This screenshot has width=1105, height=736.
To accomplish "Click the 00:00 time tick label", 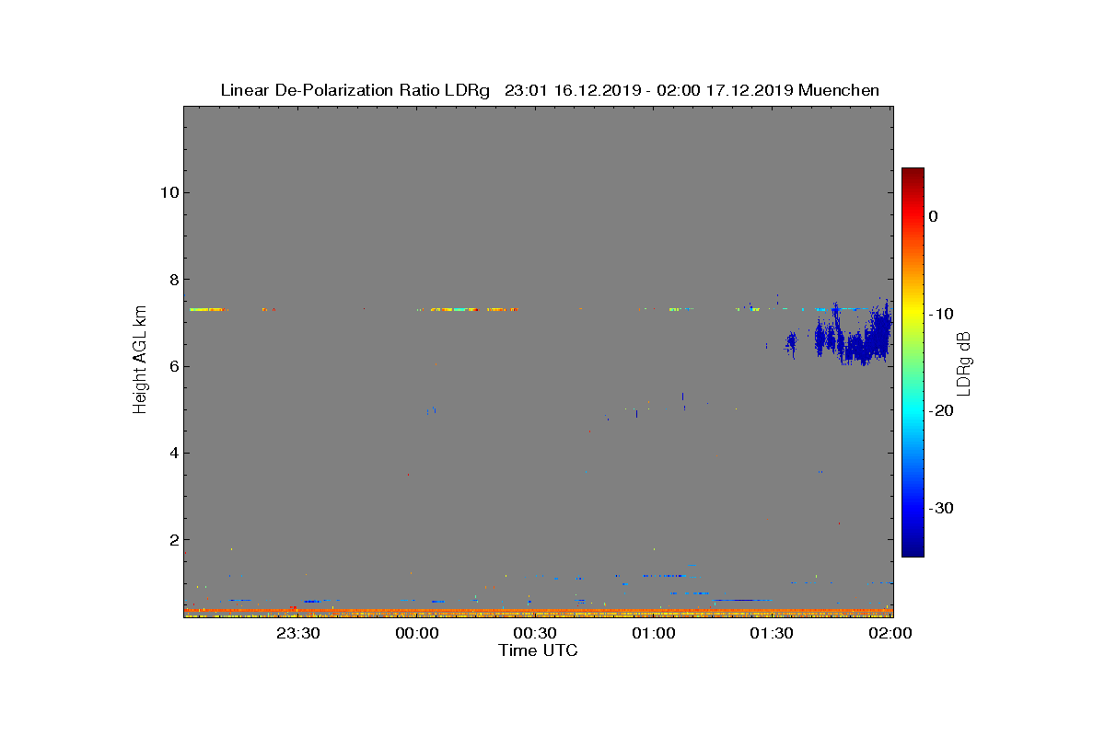I will [x=416, y=633].
